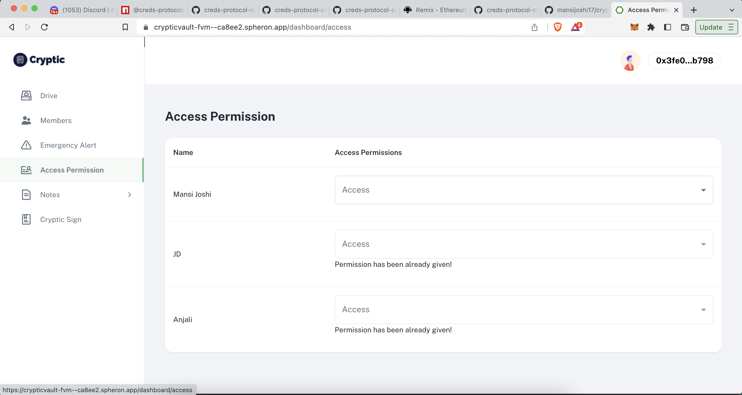Switch to the Remix - Ethereum tab
The width and height of the screenshot is (742, 395).
tap(435, 10)
